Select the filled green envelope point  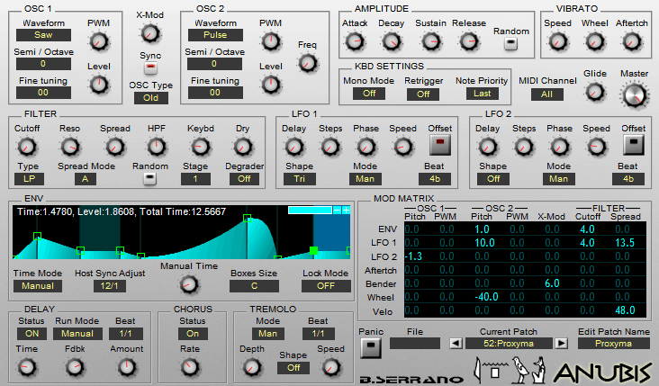coord(313,251)
